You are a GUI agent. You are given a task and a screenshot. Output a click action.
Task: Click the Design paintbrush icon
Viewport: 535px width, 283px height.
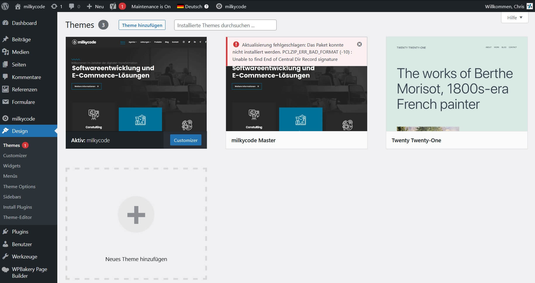(5, 131)
